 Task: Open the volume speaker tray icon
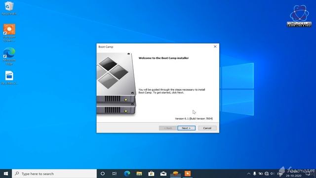[x=272, y=174]
